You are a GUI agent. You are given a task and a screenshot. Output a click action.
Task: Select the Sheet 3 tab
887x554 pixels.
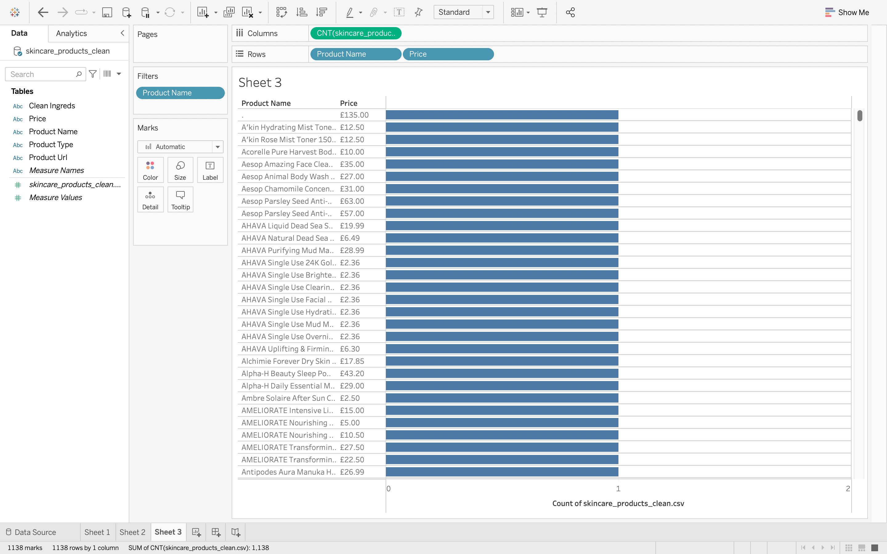tap(168, 532)
